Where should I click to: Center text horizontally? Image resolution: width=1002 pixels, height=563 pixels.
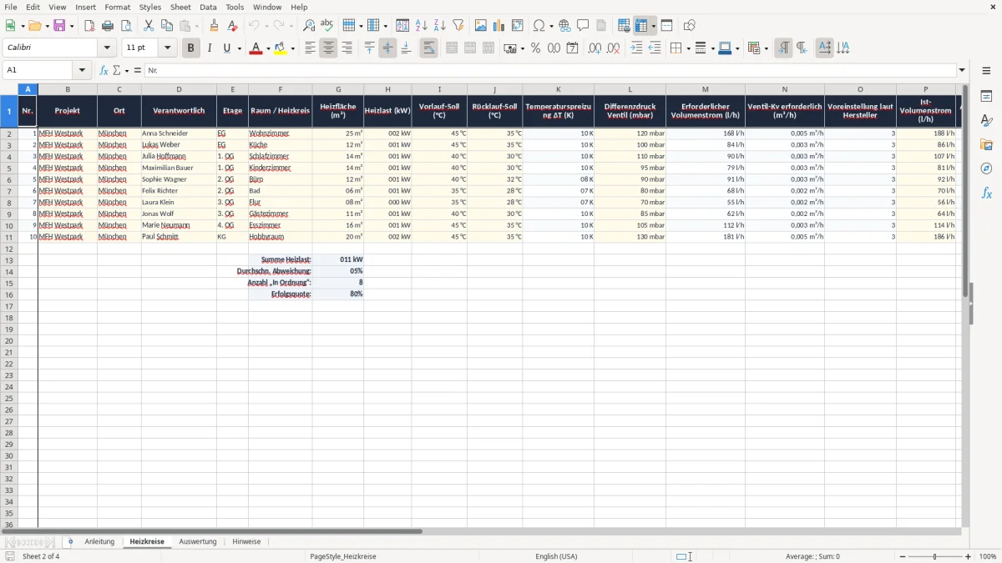pyautogui.click(x=328, y=48)
